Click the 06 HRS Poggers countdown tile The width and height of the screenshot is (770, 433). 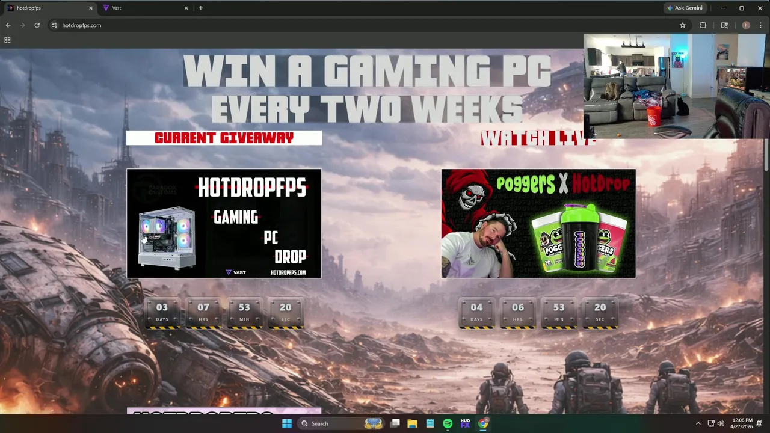(518, 313)
